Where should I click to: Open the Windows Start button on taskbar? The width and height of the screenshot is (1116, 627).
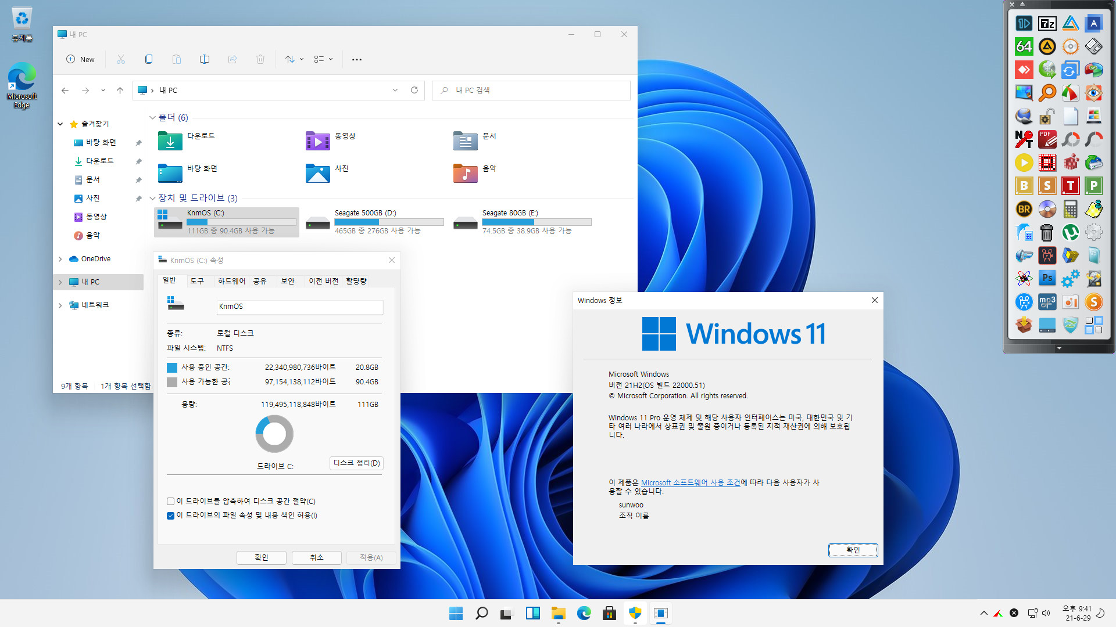[x=456, y=613]
